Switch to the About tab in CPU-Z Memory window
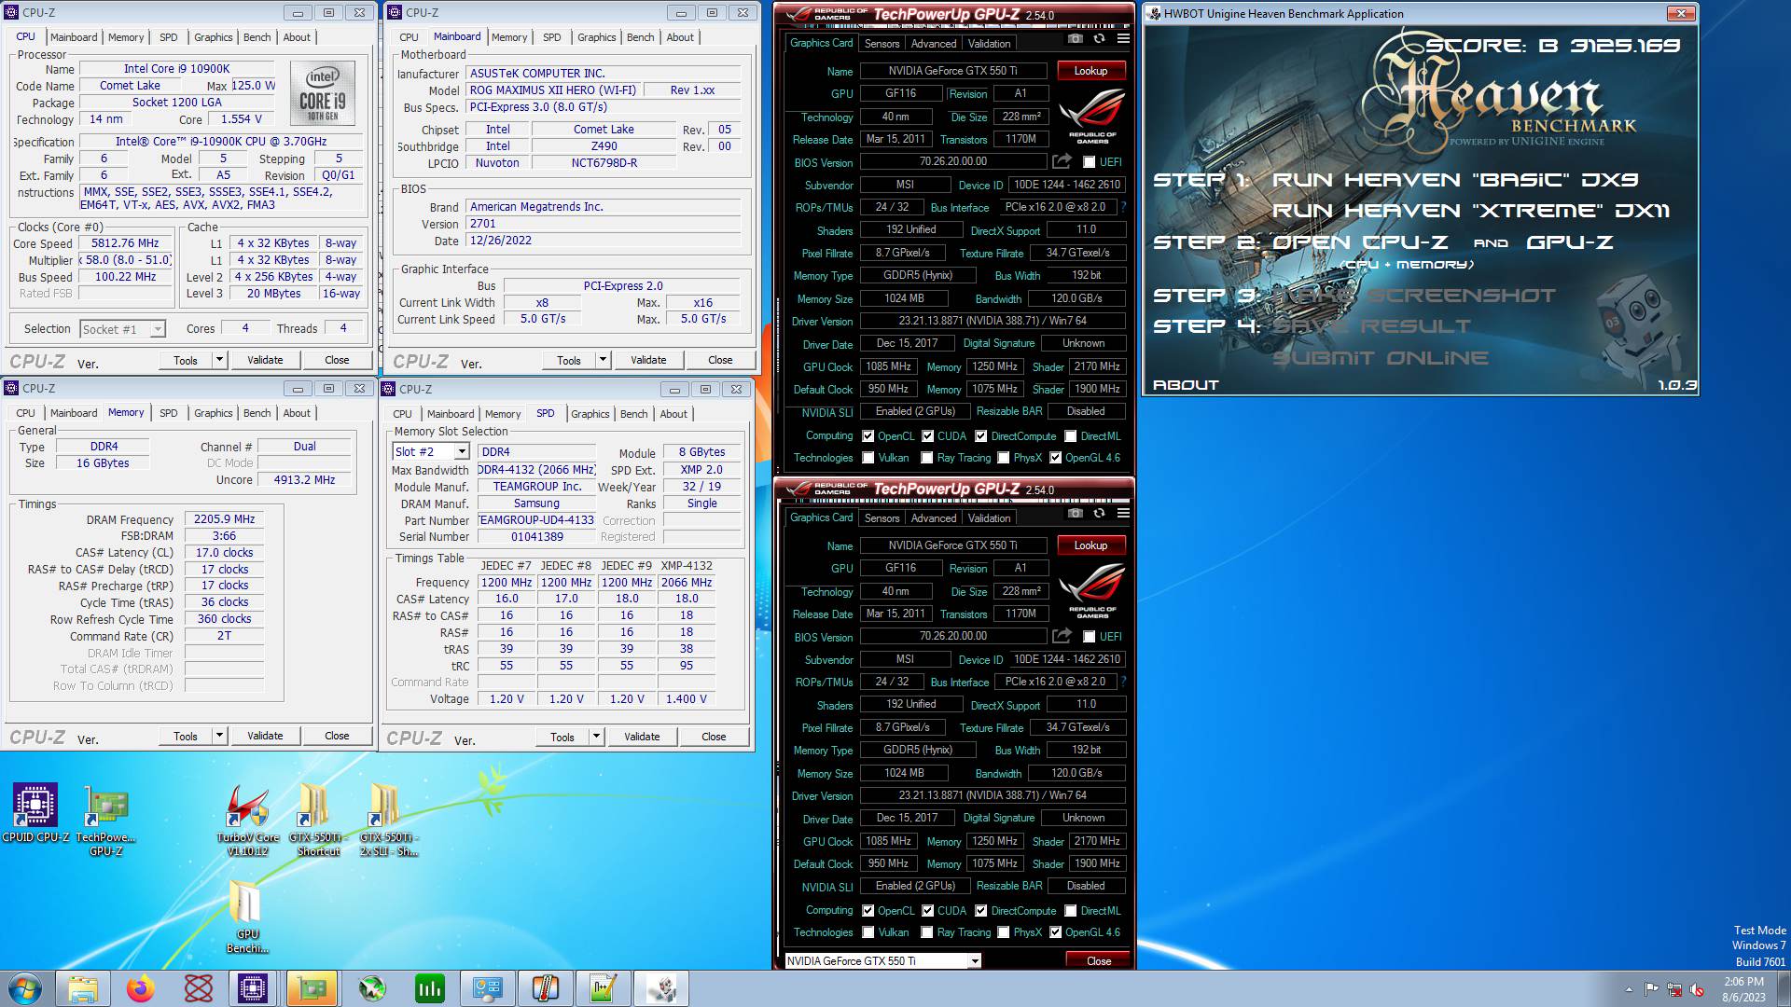The width and height of the screenshot is (1791, 1007). point(297,413)
